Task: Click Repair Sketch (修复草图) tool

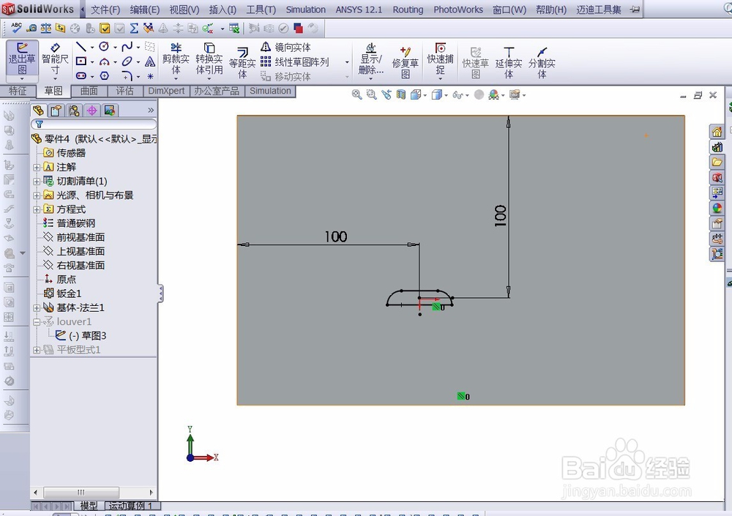Action: point(405,62)
